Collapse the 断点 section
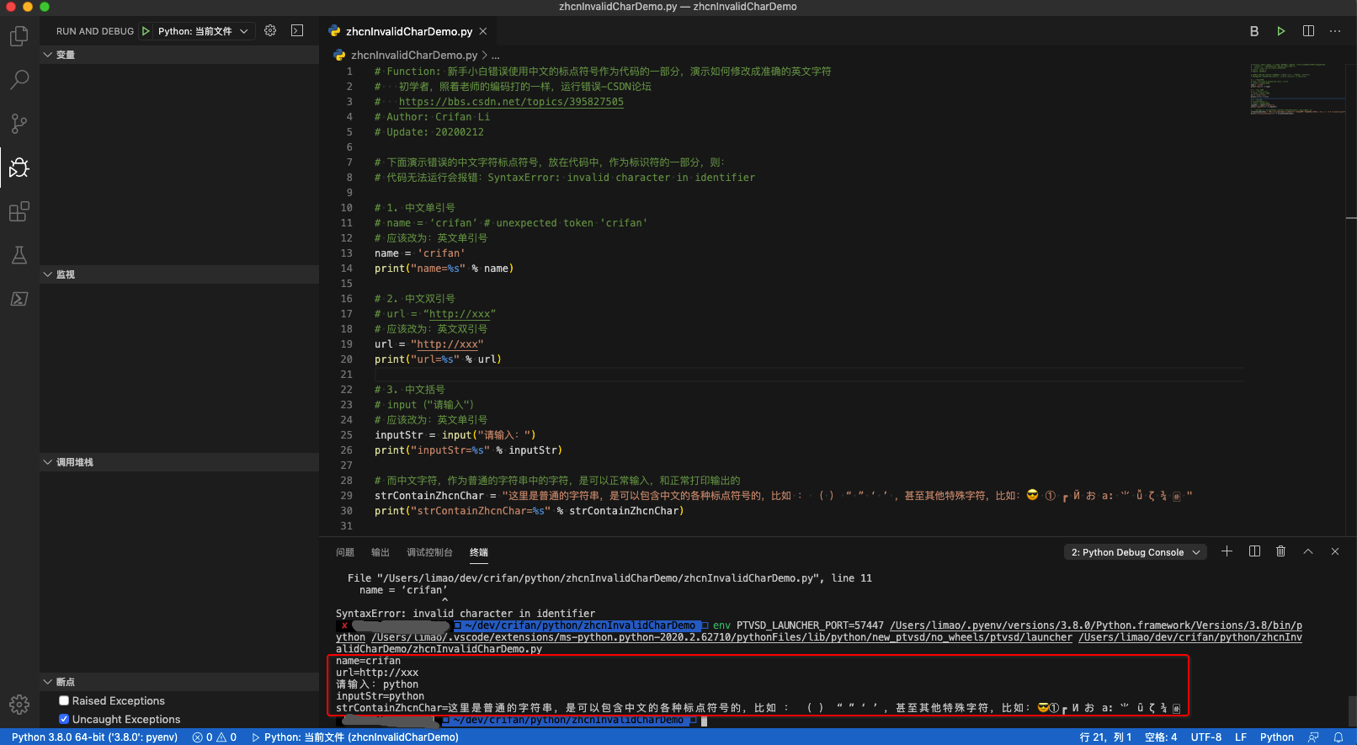The image size is (1357, 745). tap(179, 682)
